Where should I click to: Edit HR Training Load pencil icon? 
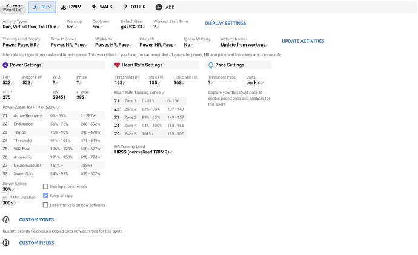pyautogui.click(x=171, y=152)
